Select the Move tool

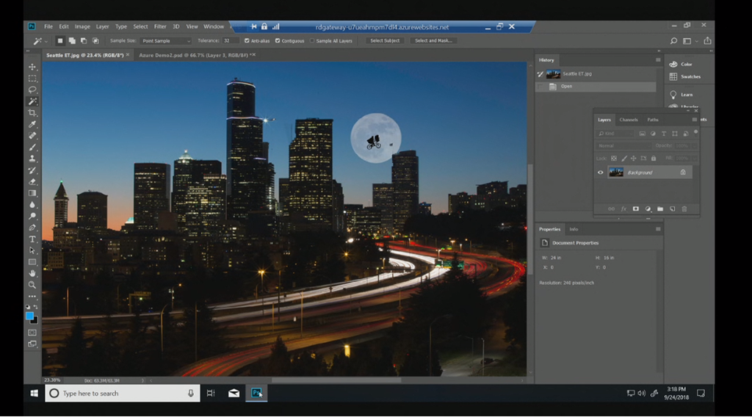(32, 67)
